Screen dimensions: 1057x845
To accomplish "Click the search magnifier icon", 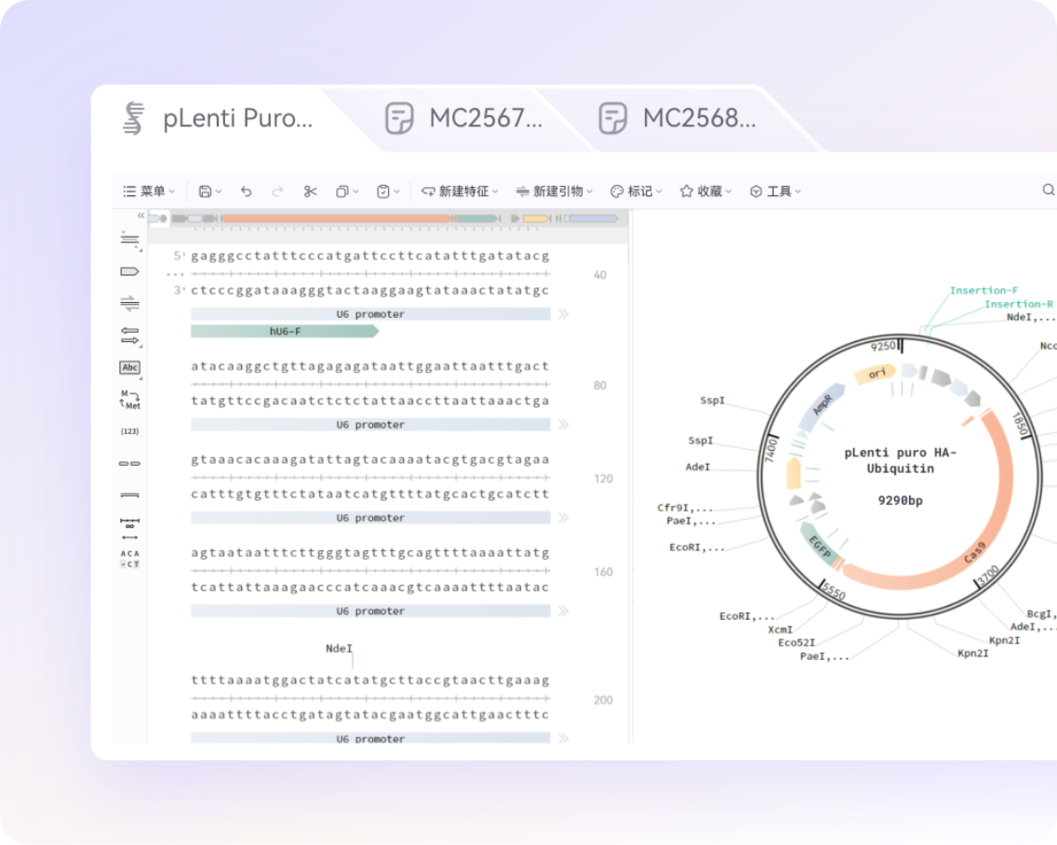I will (x=1049, y=190).
